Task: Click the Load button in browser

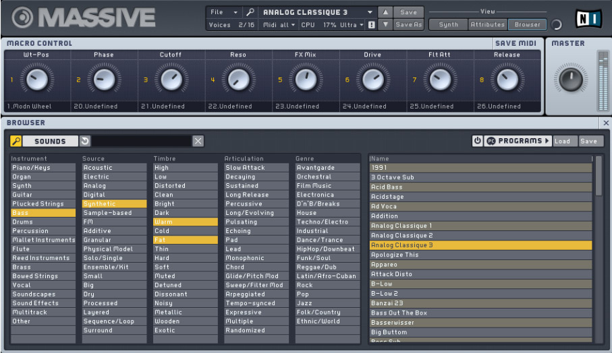Action: coord(564,141)
